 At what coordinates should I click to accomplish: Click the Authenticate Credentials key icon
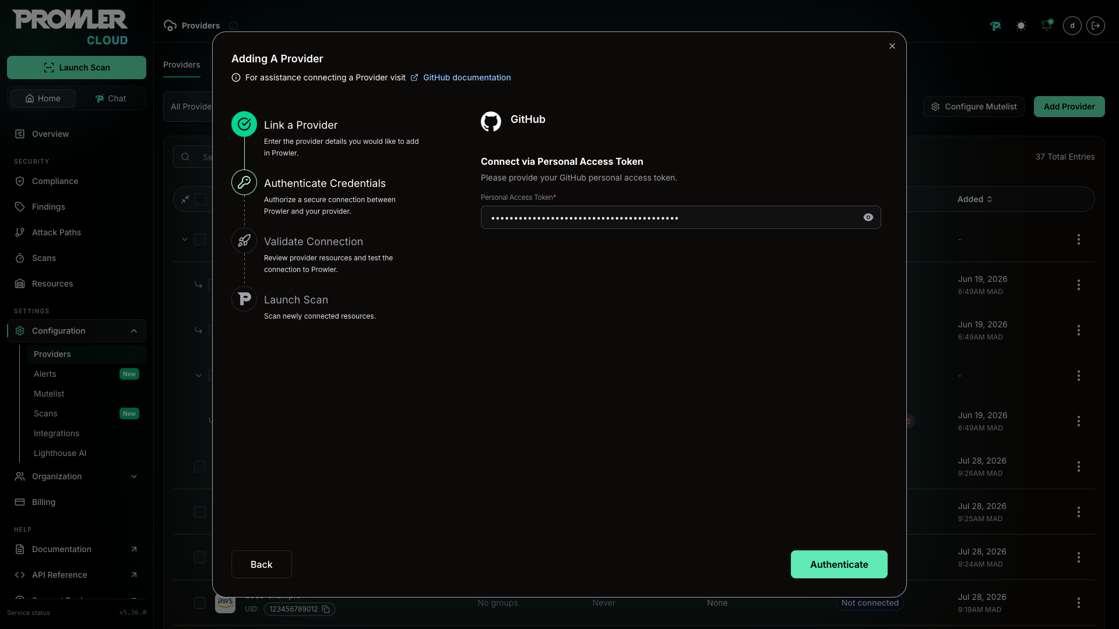[244, 182]
